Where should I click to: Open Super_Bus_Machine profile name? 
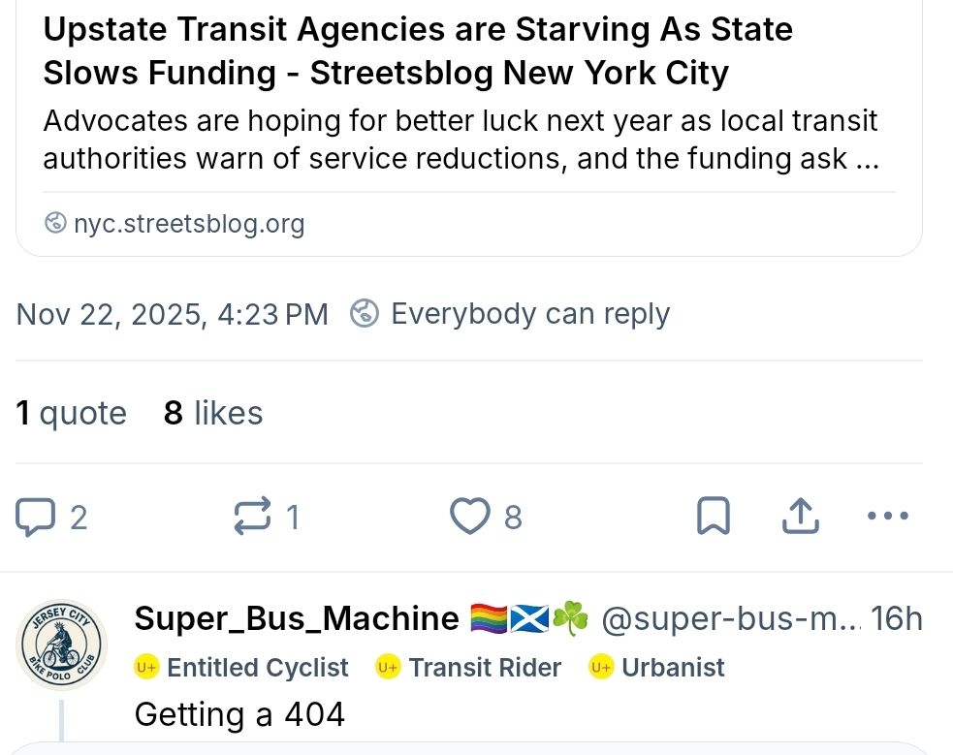click(296, 618)
